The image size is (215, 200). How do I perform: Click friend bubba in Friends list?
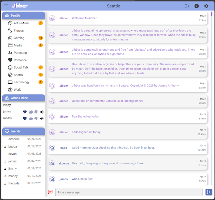coord(13,147)
